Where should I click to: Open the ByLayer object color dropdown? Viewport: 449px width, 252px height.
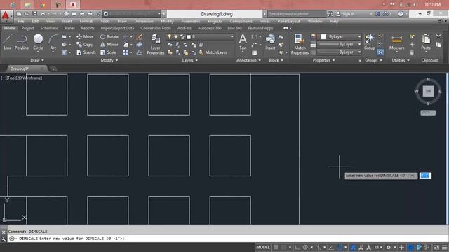click(340, 36)
